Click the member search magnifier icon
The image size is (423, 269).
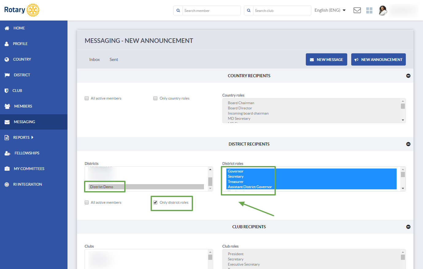coord(178,10)
